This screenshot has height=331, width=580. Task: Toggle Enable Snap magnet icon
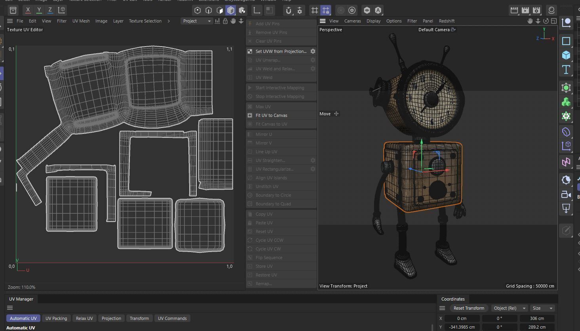289,10
